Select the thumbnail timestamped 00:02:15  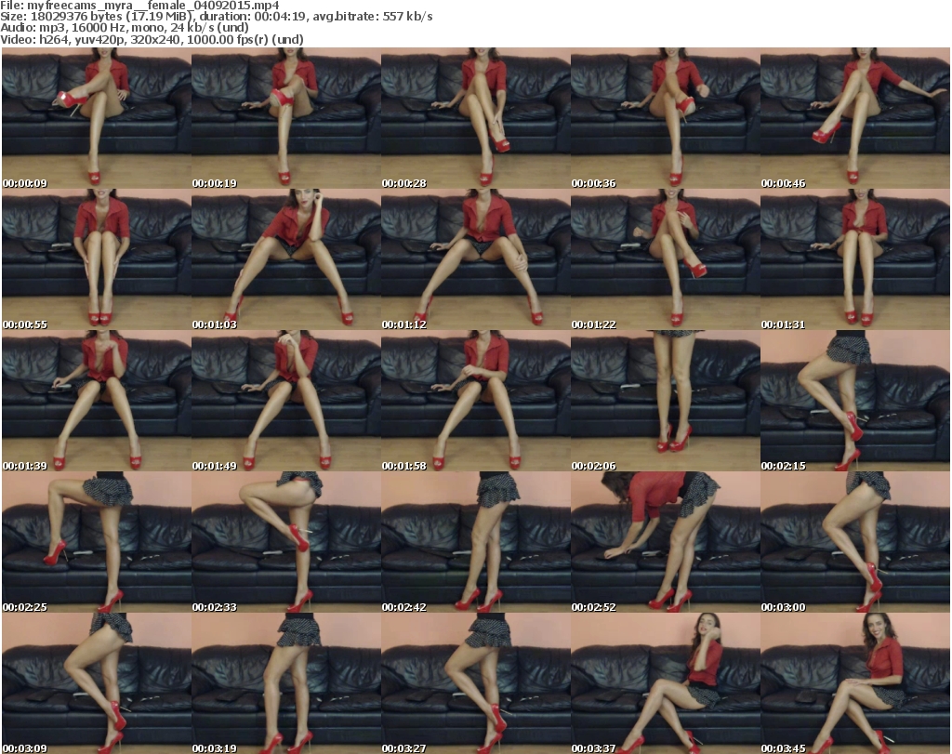point(855,401)
